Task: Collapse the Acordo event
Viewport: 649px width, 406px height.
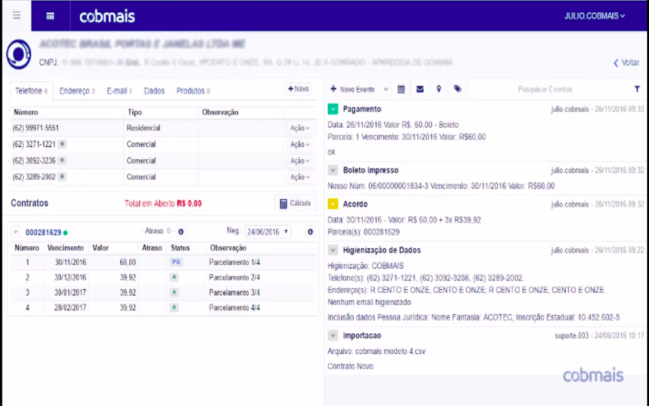Action: click(333, 204)
